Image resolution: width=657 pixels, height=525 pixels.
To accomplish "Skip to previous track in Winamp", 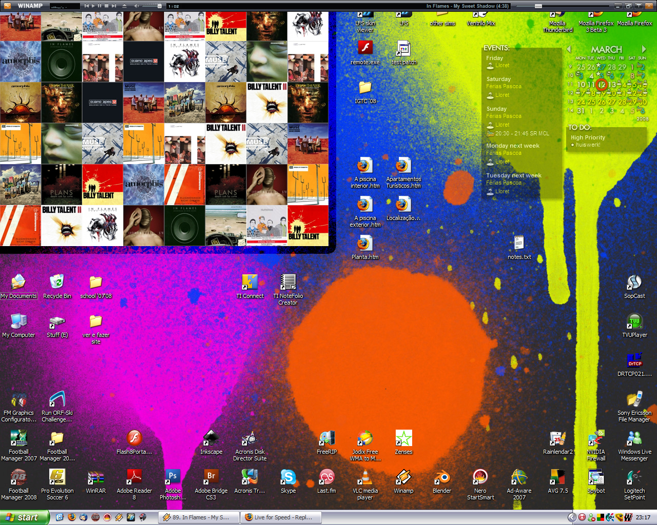I will point(87,6).
